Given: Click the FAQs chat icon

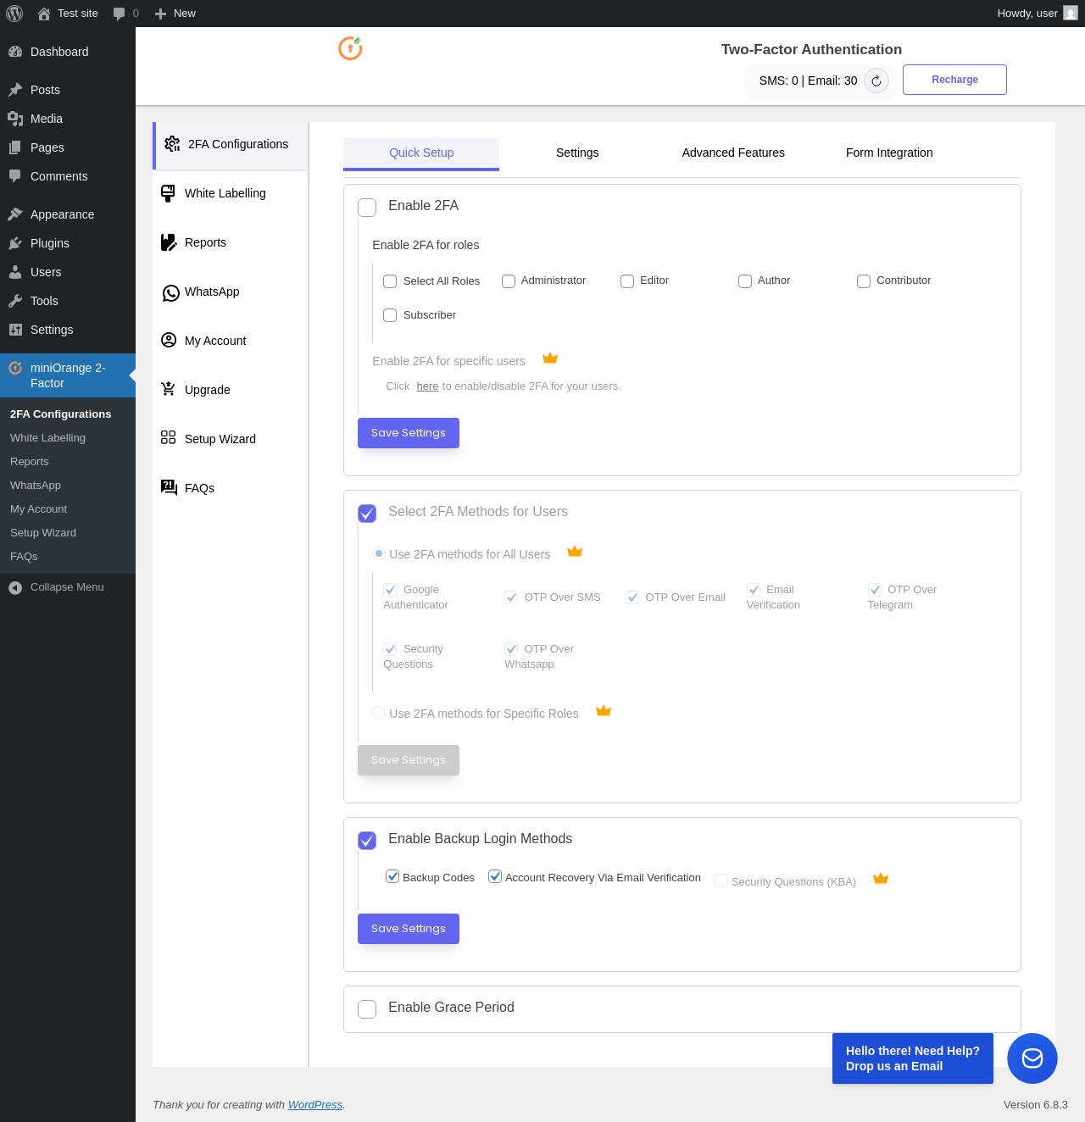Looking at the screenshot, I should tap(169, 486).
